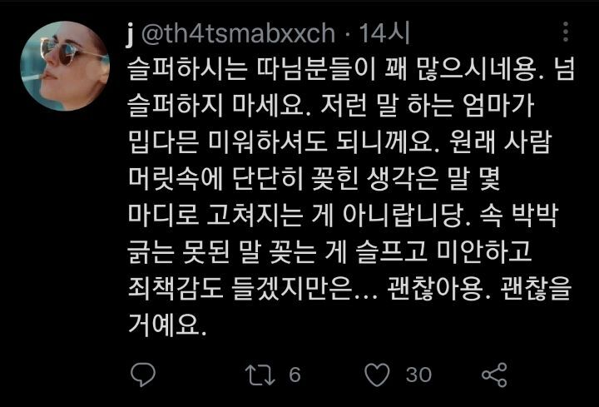Viewport: 599px width, 407px height.
Task: Click the reply speech bubble icon
Action: [x=143, y=375]
